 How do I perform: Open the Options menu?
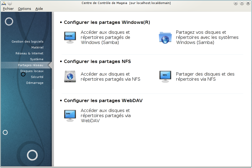[x=24, y=9]
